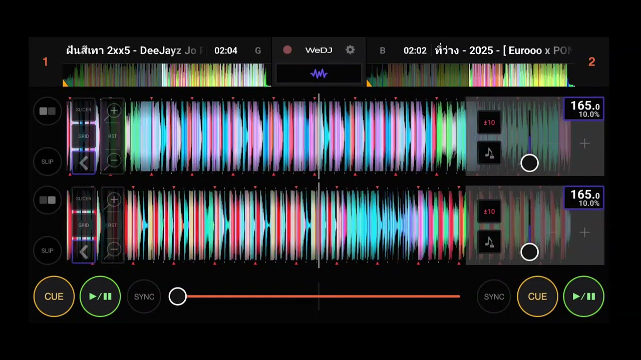Collapse deck 1 side panel with back arrow

pyautogui.click(x=84, y=162)
